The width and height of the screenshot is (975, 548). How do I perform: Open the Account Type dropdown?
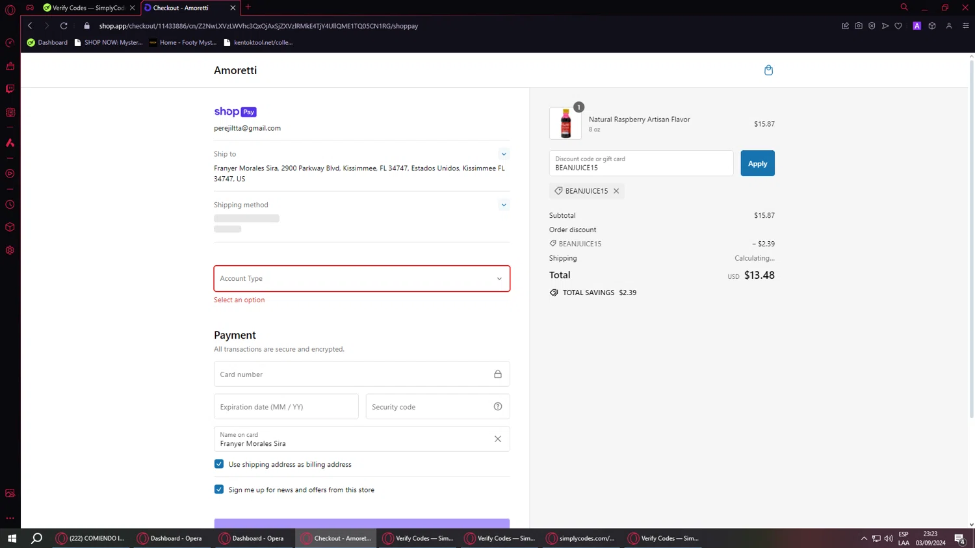click(x=362, y=278)
